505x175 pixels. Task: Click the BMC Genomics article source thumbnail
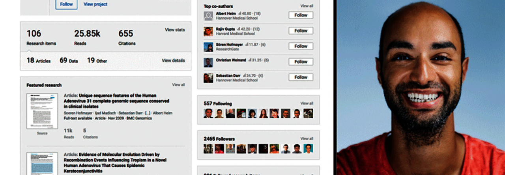pos(42,111)
